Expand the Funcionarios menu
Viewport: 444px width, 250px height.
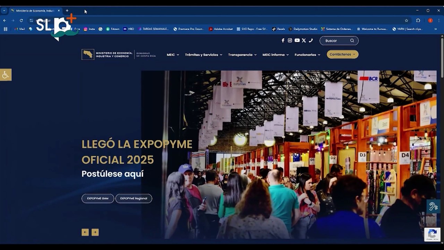point(307,55)
